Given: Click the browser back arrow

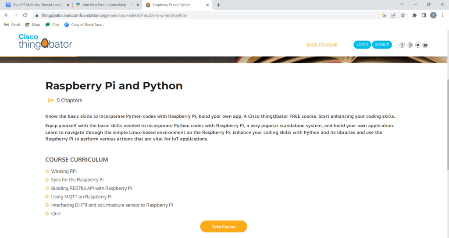Looking at the screenshot, I should (6, 15).
